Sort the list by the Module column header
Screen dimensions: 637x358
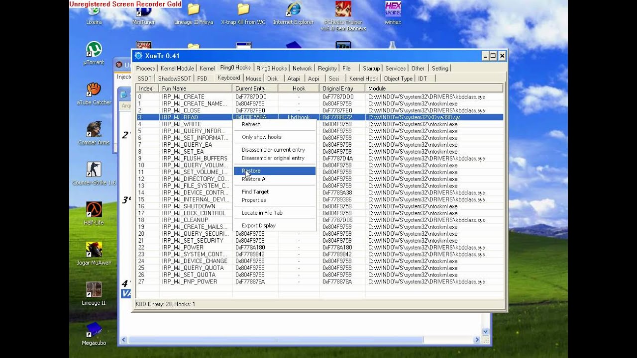point(434,89)
